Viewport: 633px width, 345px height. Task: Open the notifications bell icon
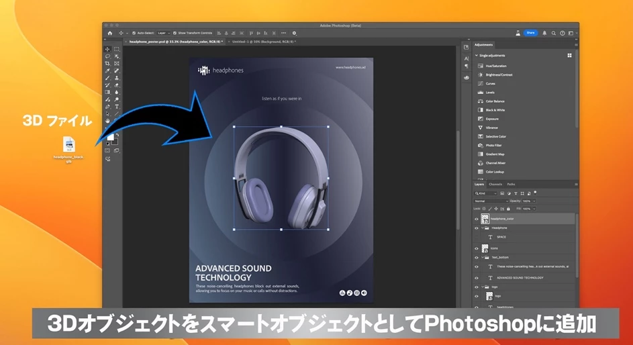(x=544, y=33)
